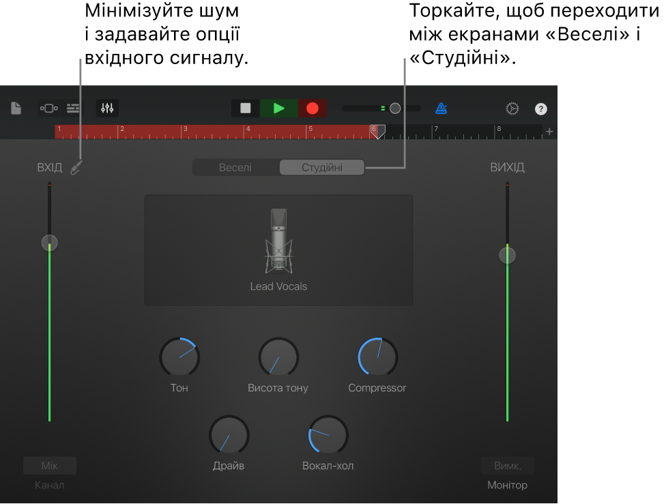This screenshot has height=504, width=666.
Task: Click the ВИХІД level slider handle
Action: (x=507, y=256)
